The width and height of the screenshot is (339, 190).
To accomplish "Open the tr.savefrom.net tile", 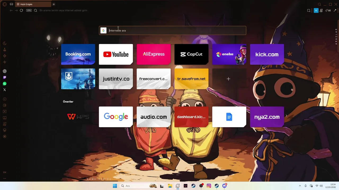I will point(191,79).
